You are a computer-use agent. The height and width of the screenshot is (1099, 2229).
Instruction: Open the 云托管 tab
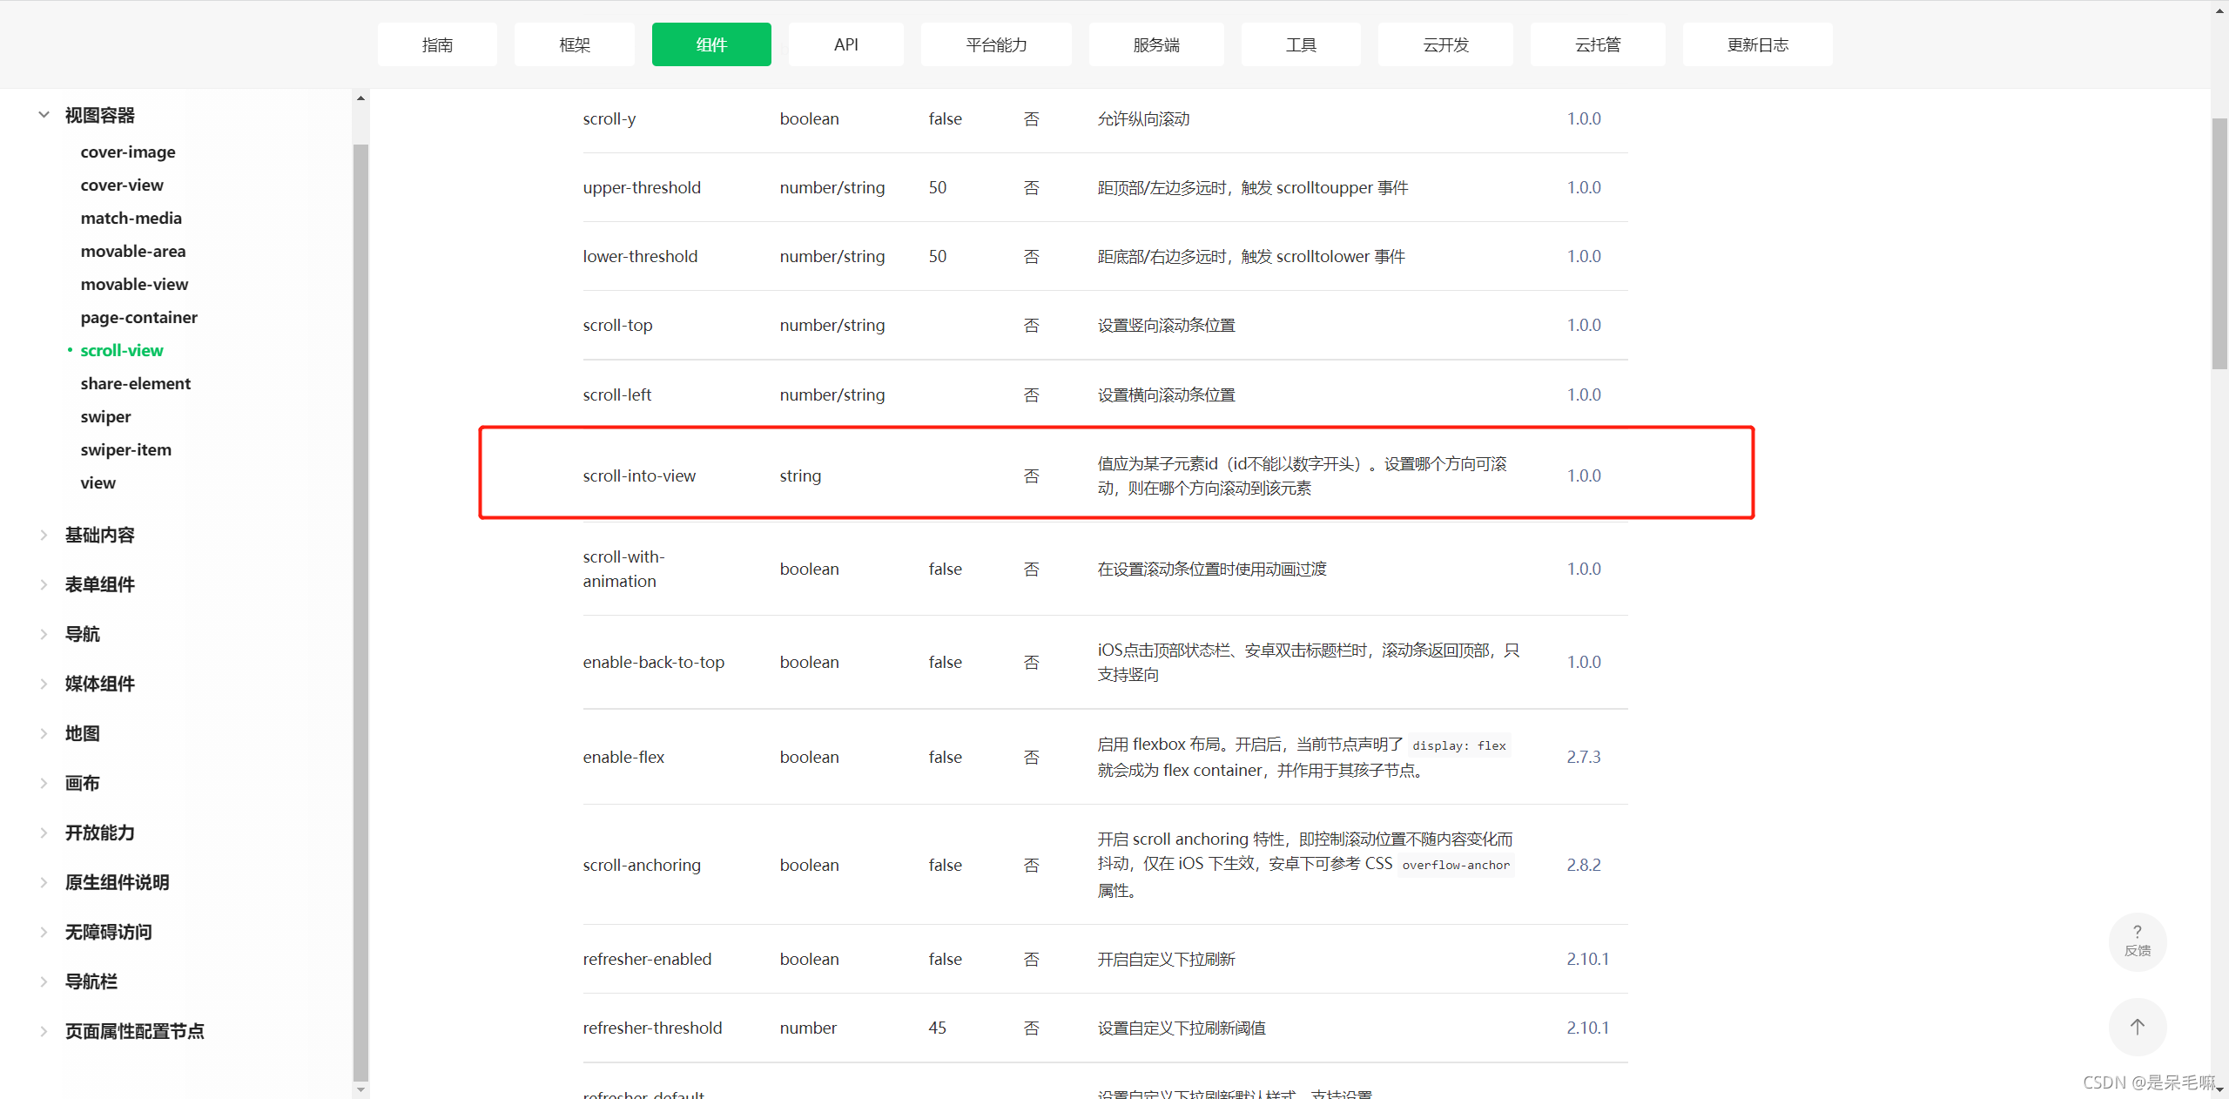(1598, 44)
